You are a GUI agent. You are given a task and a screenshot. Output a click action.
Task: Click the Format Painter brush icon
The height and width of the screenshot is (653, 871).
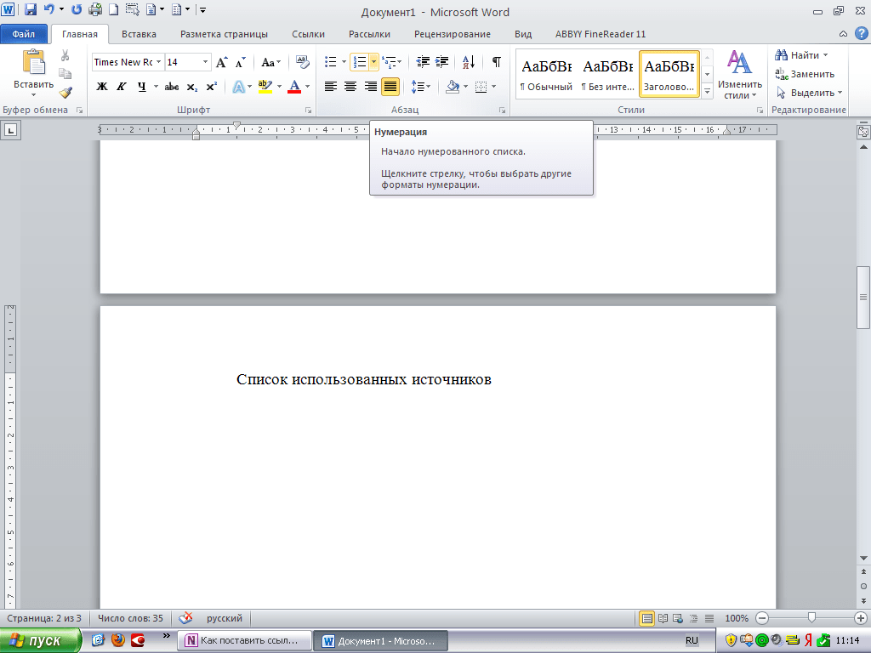(x=65, y=93)
